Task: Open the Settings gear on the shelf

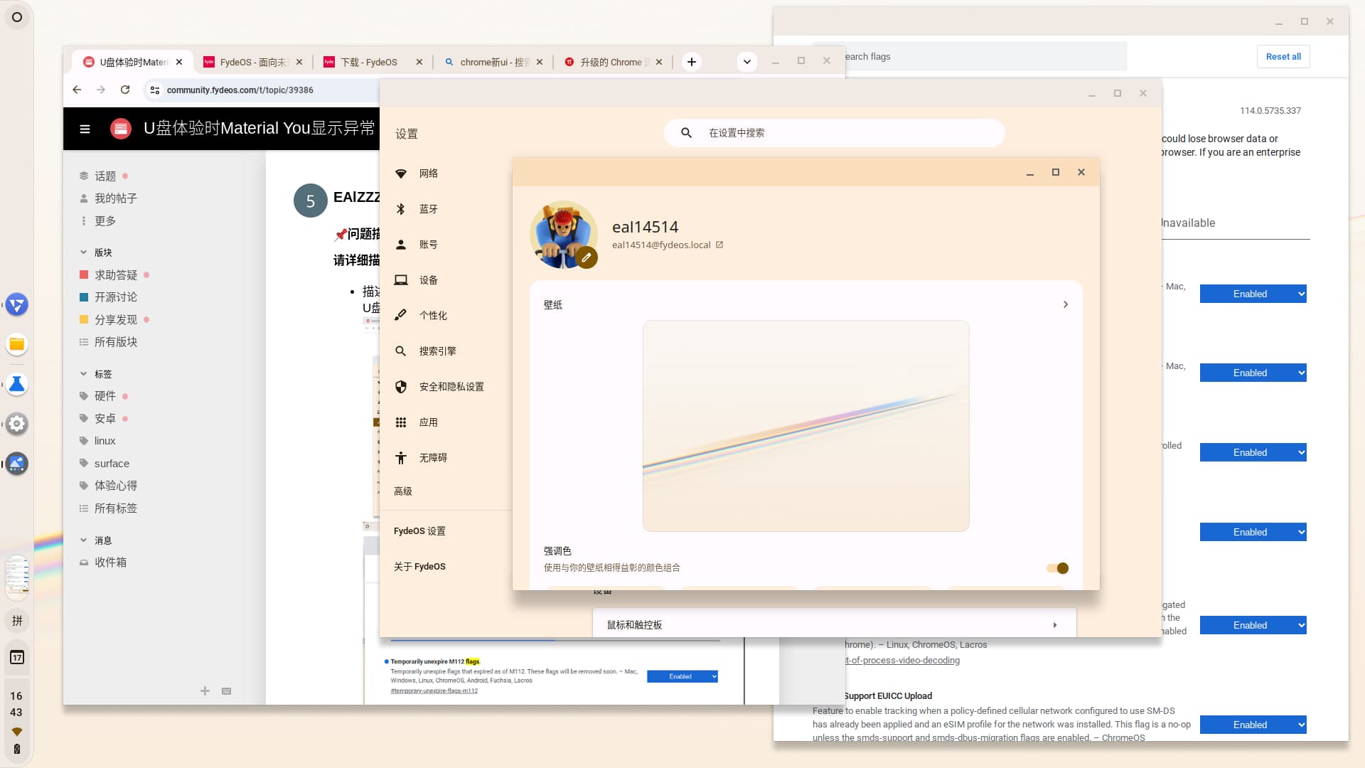Action: point(17,425)
